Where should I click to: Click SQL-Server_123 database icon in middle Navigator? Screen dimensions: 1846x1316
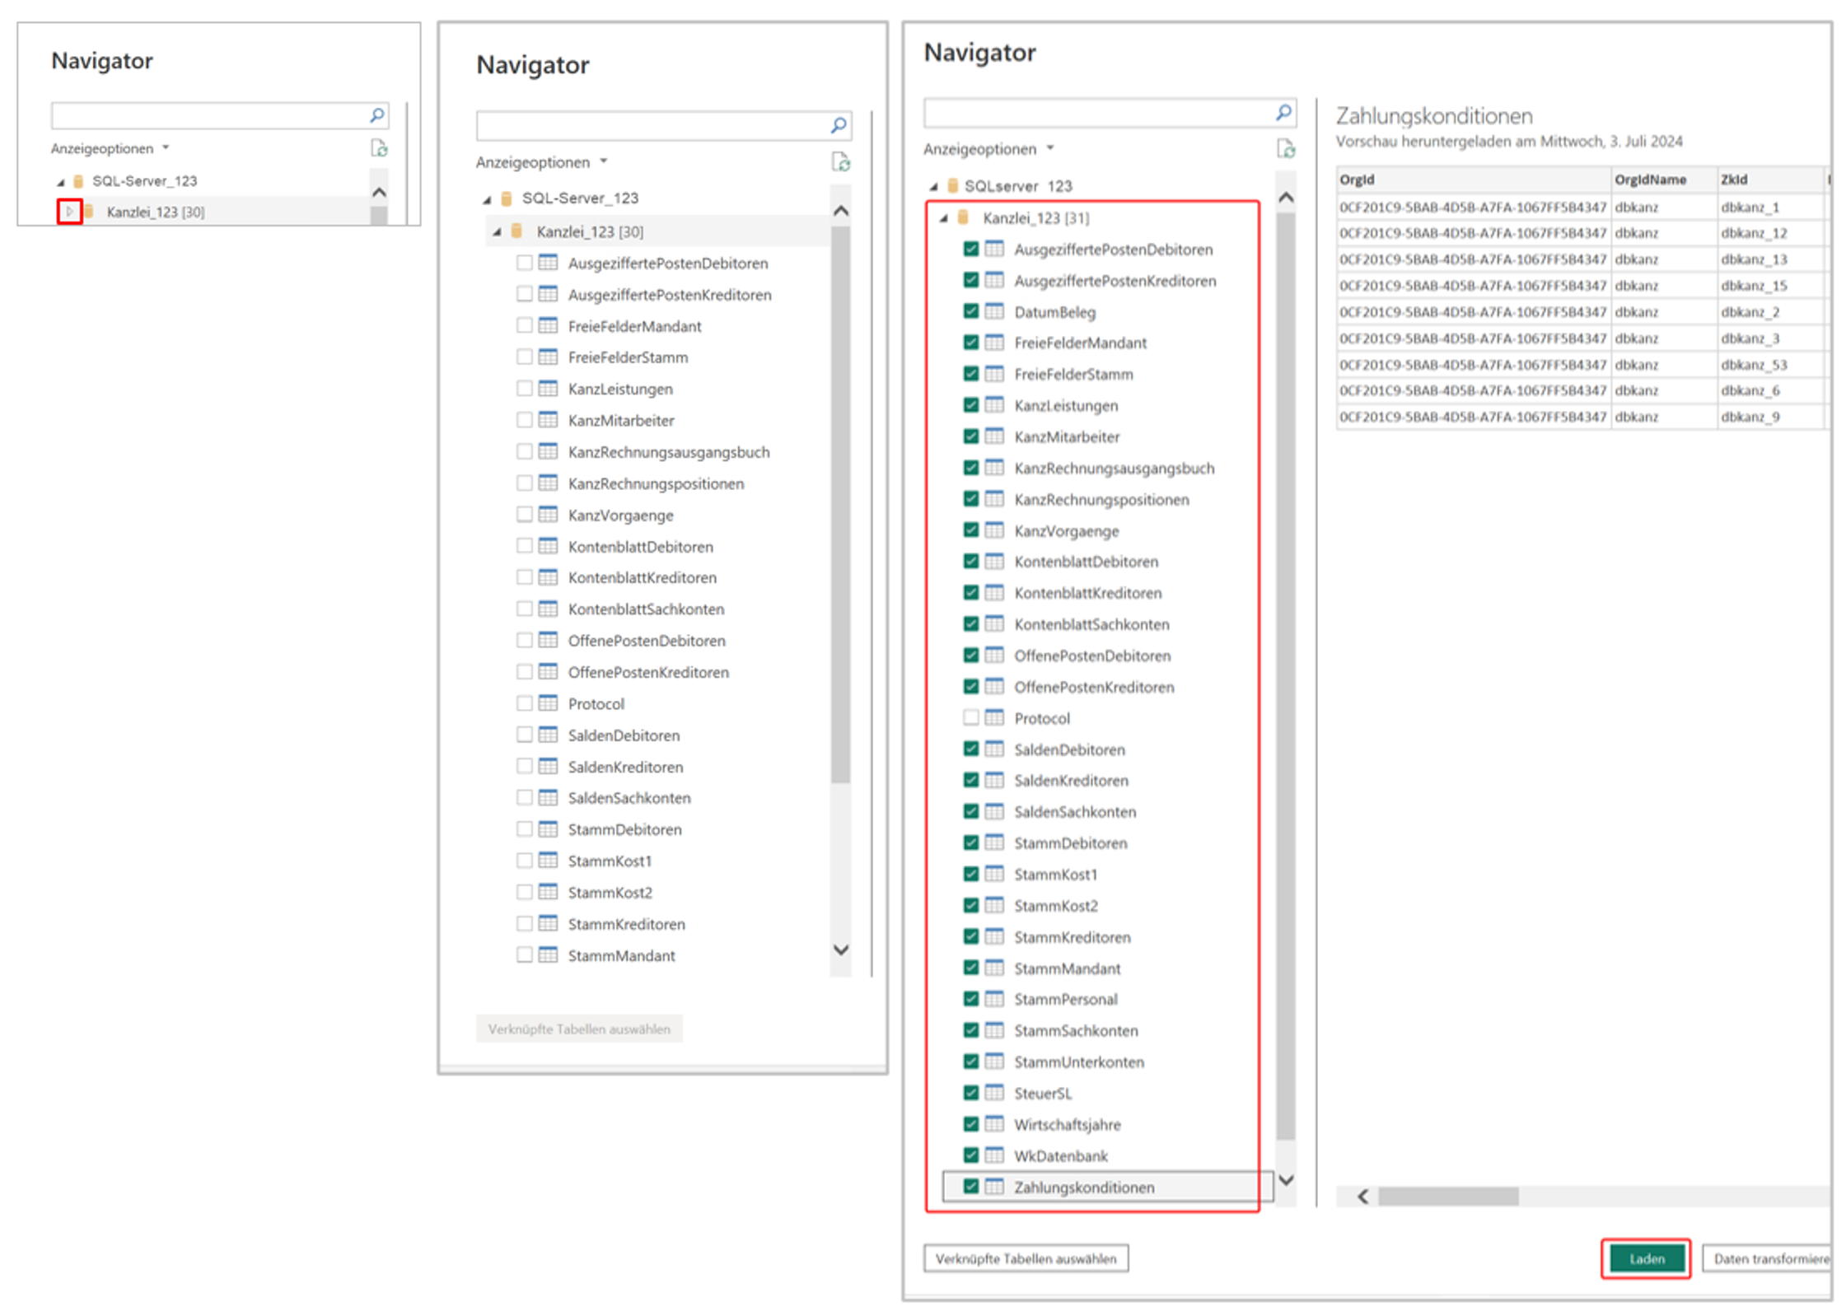pos(507,198)
